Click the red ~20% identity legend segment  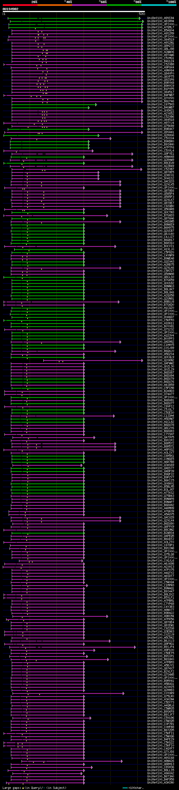pos(20,5)
